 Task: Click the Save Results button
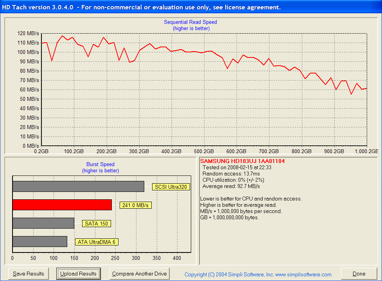pyautogui.click(x=28, y=274)
